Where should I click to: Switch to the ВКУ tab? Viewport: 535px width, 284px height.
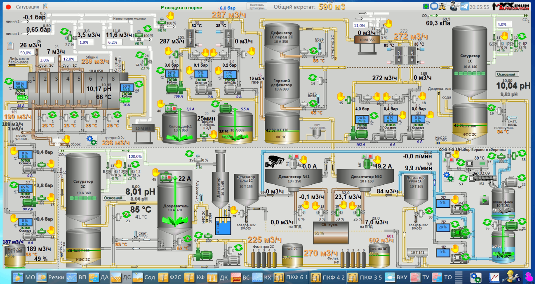396,277
